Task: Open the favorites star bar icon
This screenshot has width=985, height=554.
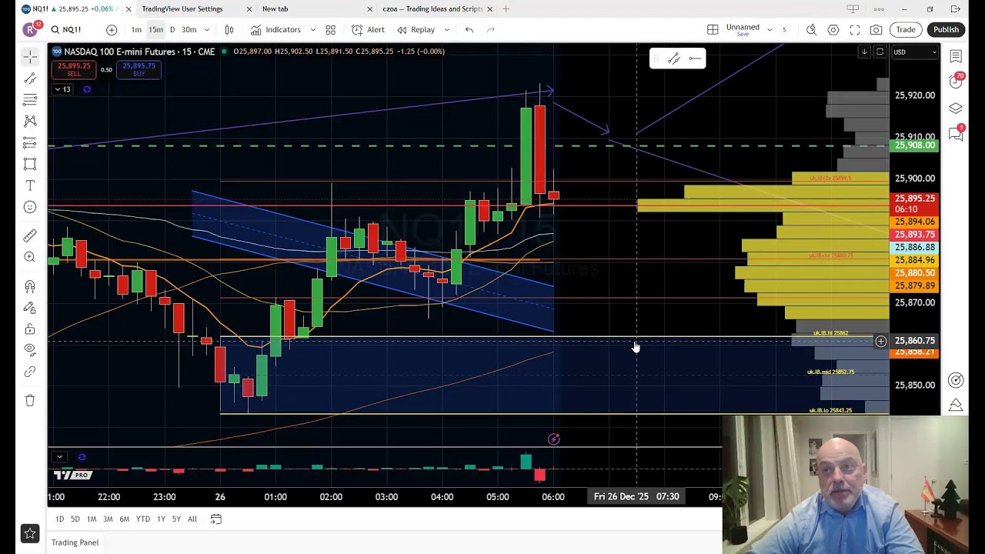Action: tap(30, 532)
